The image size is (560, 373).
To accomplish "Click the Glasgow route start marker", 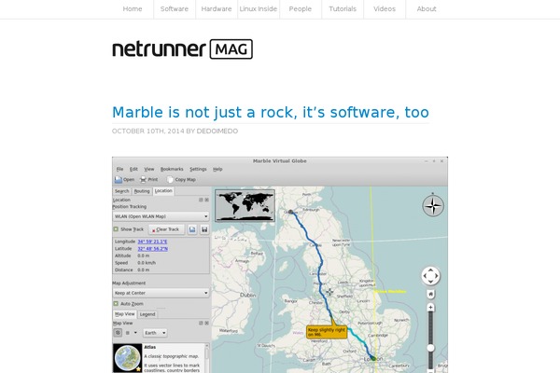I will point(290,212).
